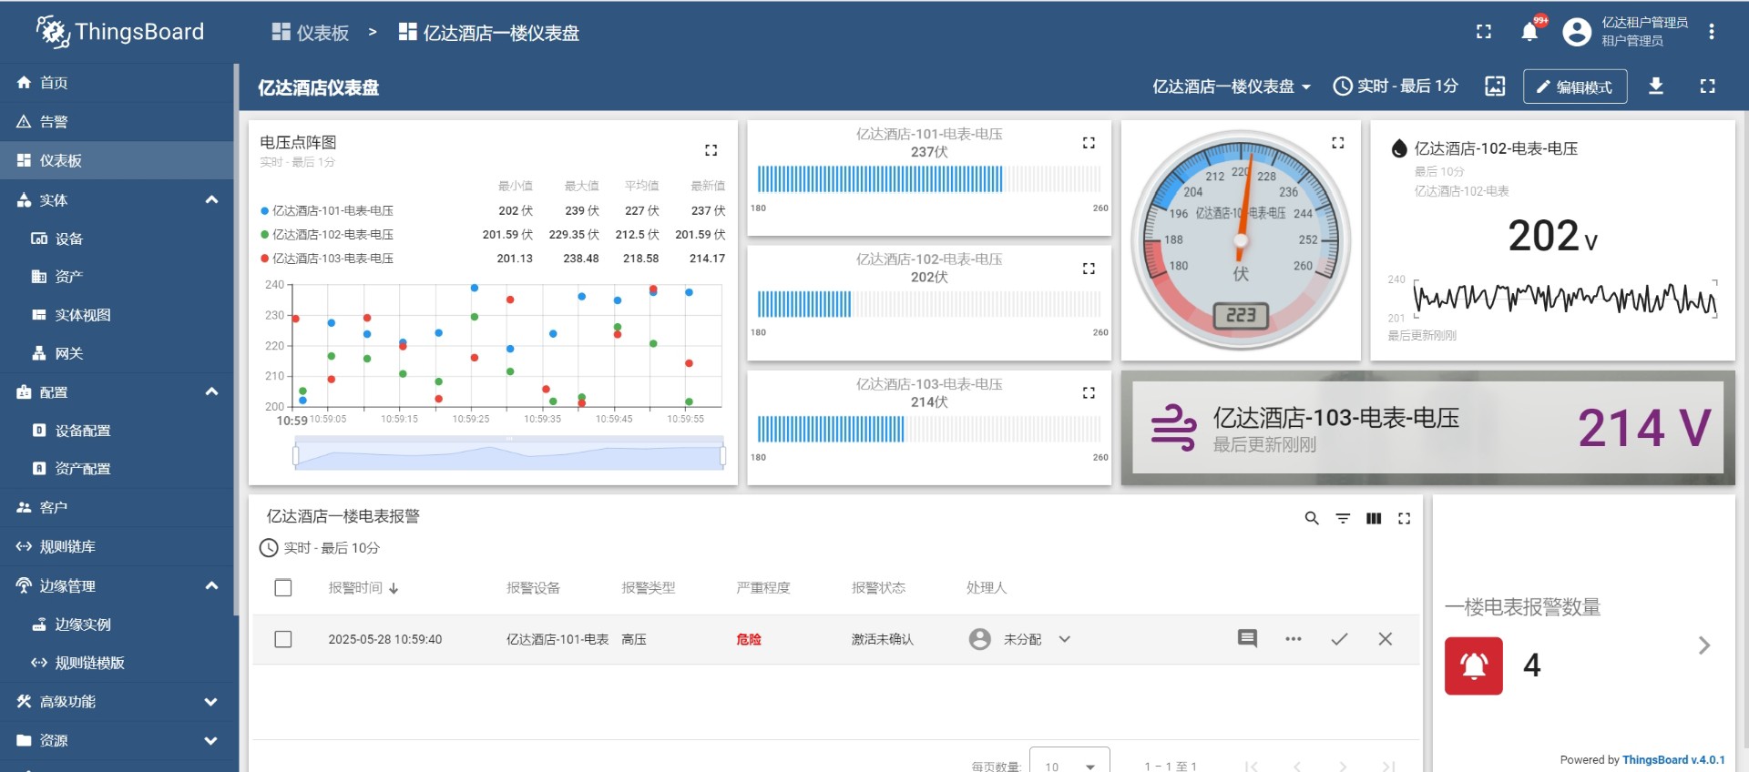Image resolution: width=1749 pixels, height=772 pixels.
Task: Toggle the 亿达酒店-101-电表-电压 legend series
Action: [x=332, y=210]
